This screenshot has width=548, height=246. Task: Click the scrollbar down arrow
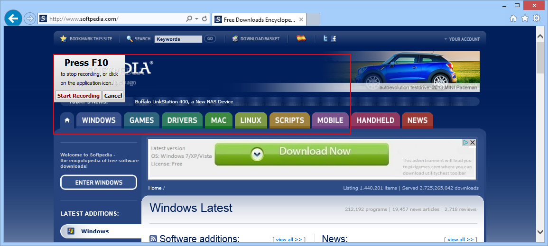[x=540, y=232]
